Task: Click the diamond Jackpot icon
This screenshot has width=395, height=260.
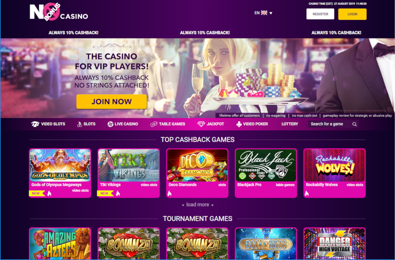Action: coord(201,124)
